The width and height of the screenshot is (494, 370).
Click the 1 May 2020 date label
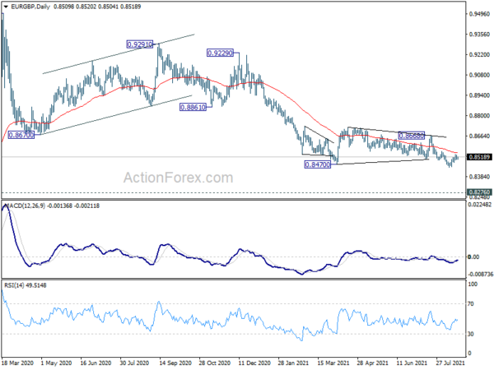[56, 363]
